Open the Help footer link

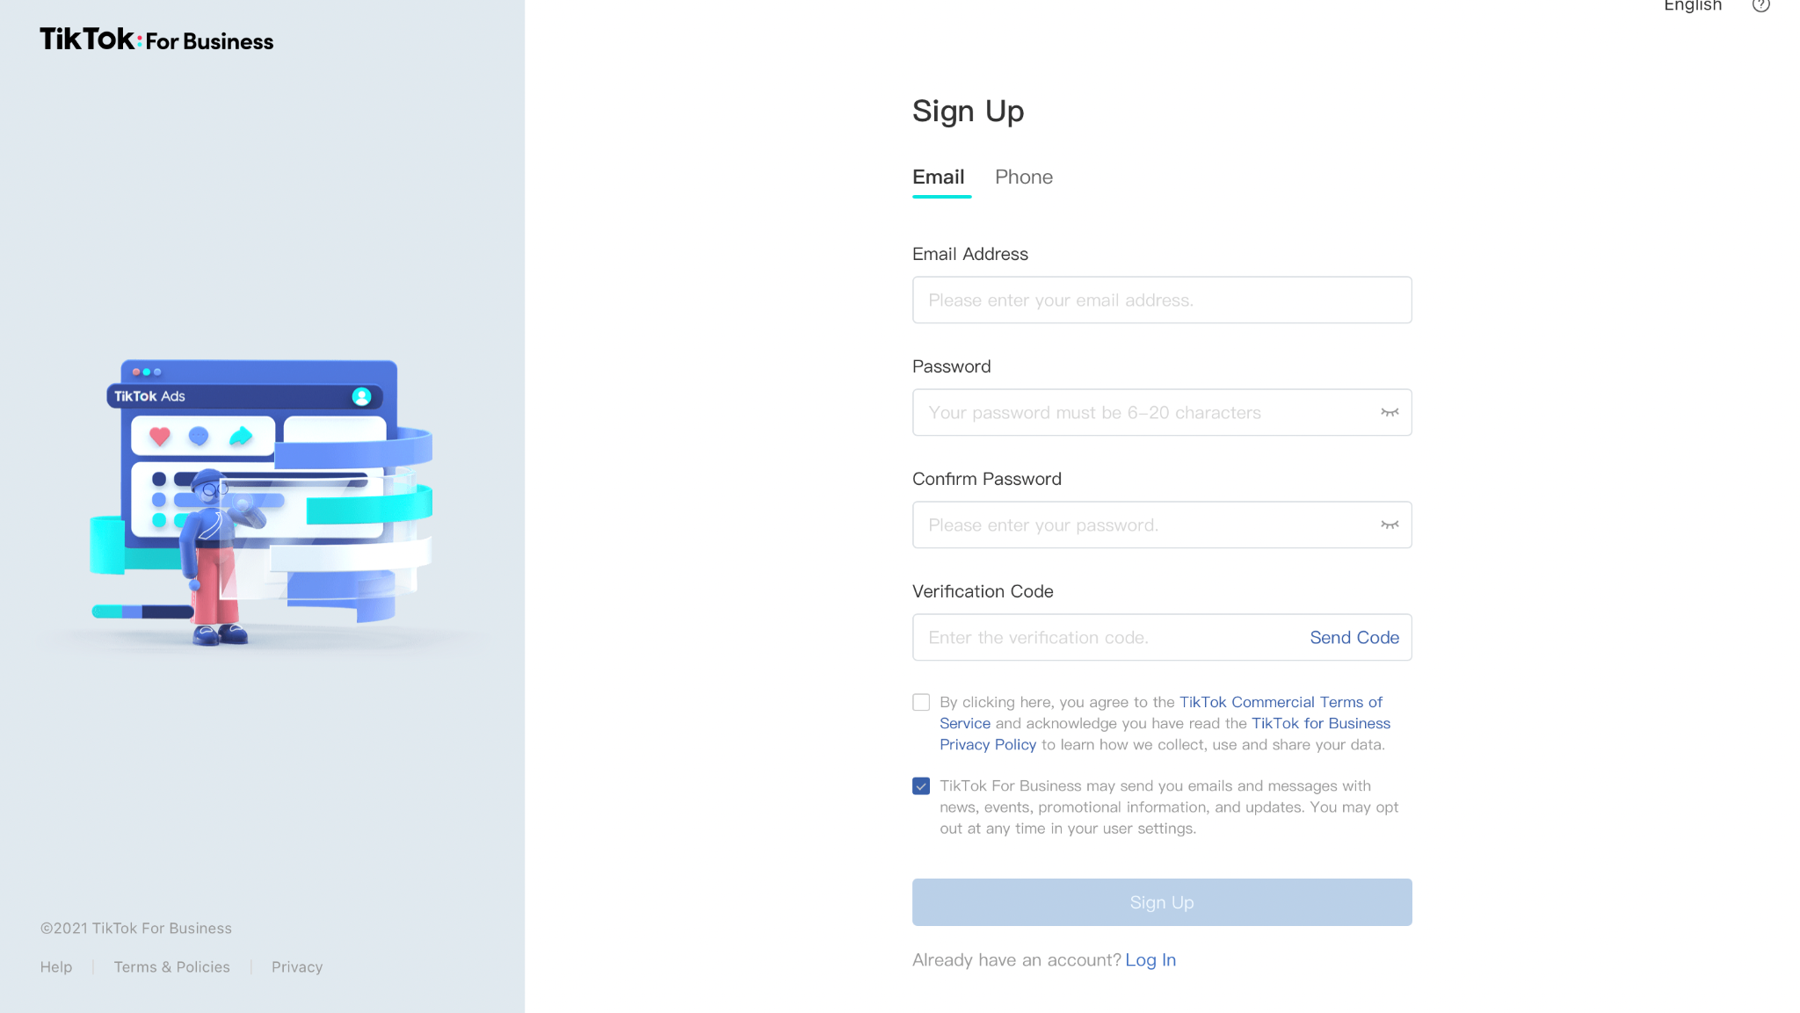coord(56,966)
